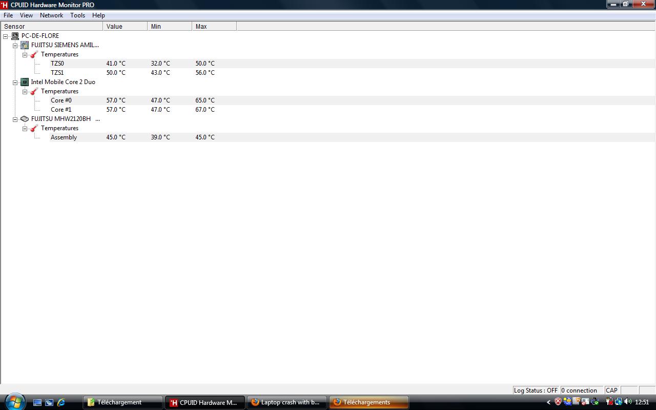Image resolution: width=656 pixels, height=410 pixels.
Task: Collapse Temperatures under FUJITSU MHW2120BH
Action: point(25,128)
